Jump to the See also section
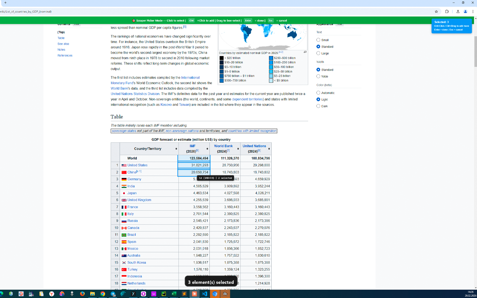This screenshot has width=477, height=298. 63,44
